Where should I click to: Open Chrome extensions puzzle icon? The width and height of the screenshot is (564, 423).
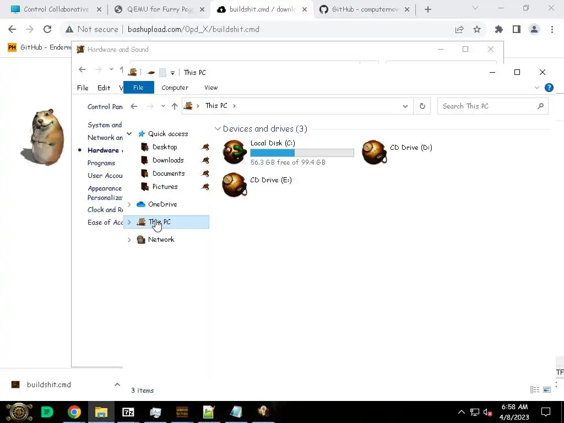[498, 29]
